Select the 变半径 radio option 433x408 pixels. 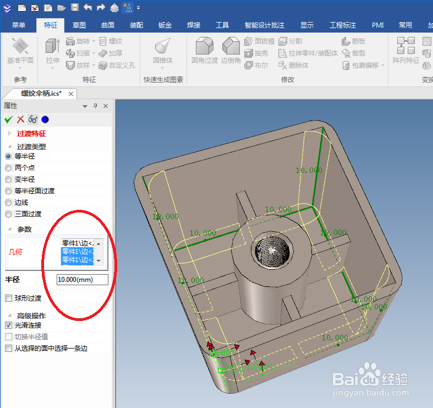(x=8, y=179)
